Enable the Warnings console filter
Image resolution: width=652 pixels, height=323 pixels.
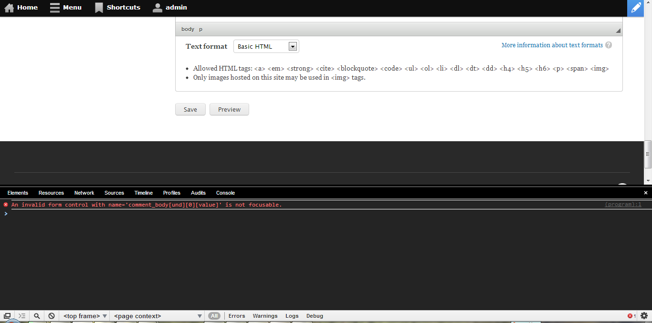(x=265, y=316)
